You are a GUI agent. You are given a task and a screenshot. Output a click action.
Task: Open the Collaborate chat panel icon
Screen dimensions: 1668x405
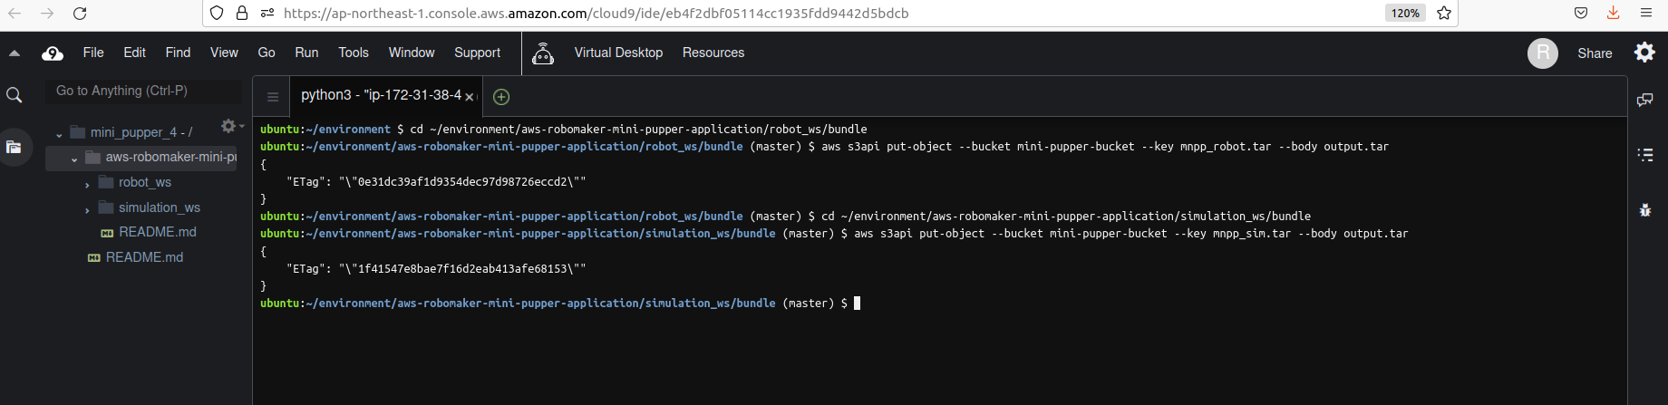[1644, 100]
